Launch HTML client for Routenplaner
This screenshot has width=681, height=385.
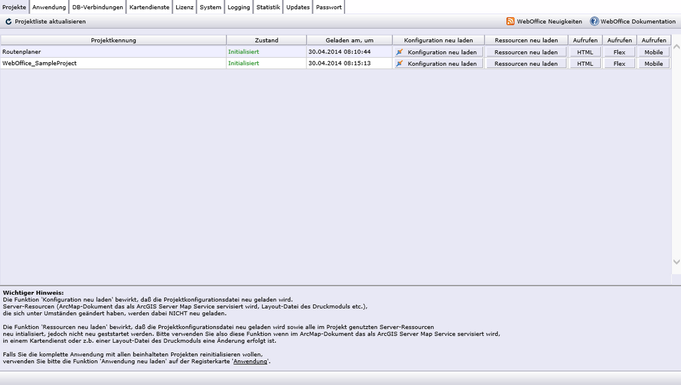[x=584, y=51]
